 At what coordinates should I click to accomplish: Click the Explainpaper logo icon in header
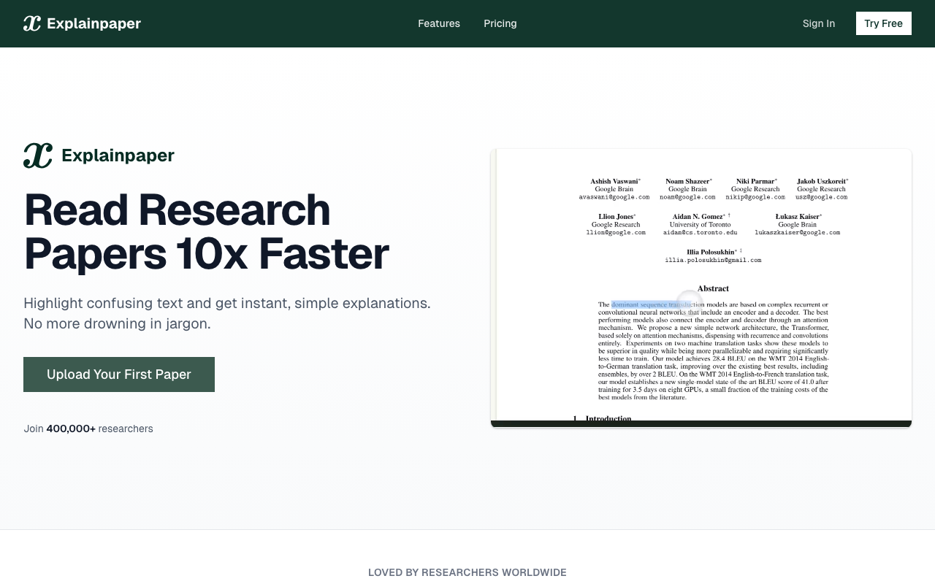pyautogui.click(x=32, y=23)
